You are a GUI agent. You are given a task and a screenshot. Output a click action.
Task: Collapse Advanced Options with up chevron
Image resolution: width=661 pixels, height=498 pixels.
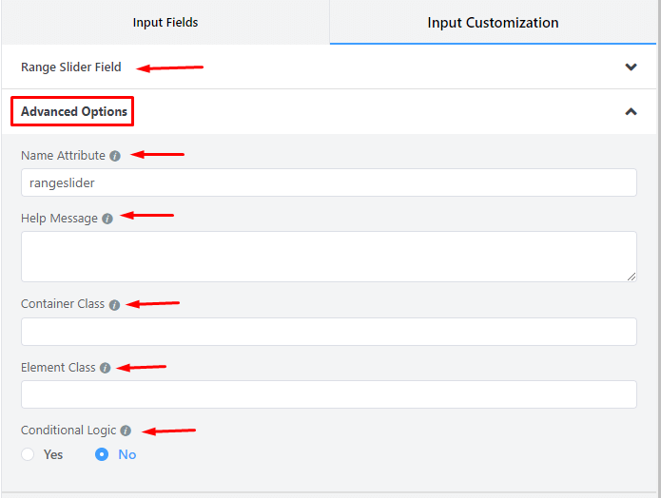click(631, 111)
